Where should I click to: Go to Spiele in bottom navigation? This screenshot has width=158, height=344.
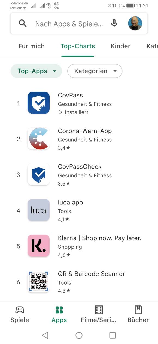point(20,315)
